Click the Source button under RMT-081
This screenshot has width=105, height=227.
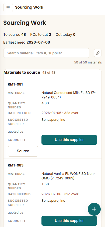point(23,151)
